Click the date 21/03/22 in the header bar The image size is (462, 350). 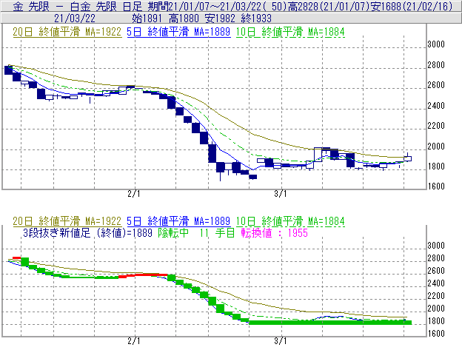click(x=75, y=18)
